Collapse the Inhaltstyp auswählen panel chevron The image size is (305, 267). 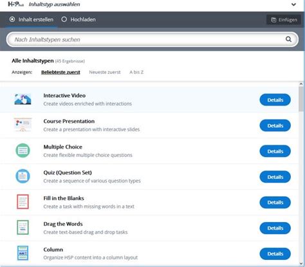(293, 5)
